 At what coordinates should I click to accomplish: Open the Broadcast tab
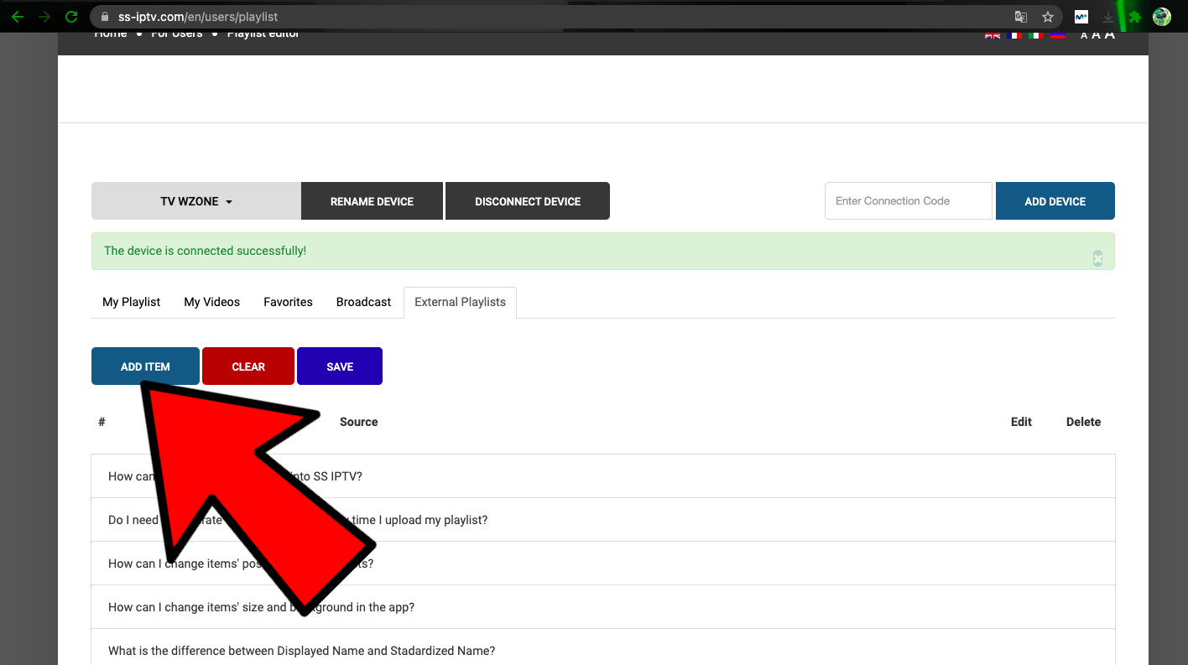pos(363,302)
